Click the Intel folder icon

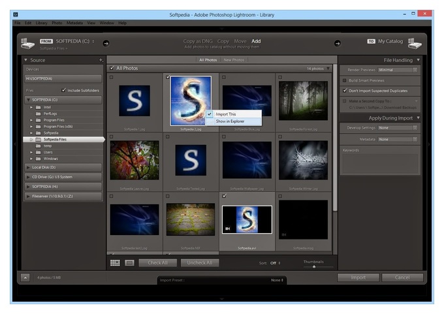(39, 107)
